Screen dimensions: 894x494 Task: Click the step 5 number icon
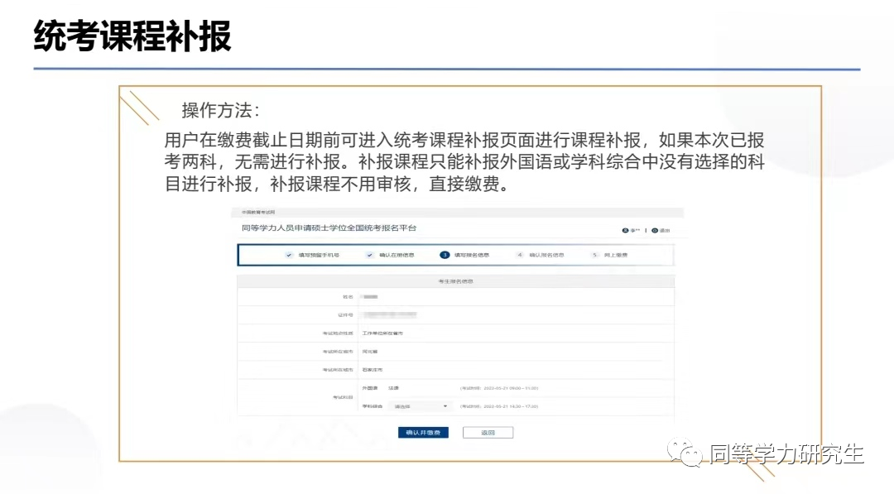pyautogui.click(x=594, y=255)
